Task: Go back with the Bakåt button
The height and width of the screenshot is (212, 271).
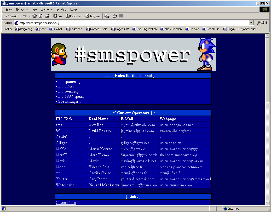Action: pyautogui.click(x=11, y=16)
